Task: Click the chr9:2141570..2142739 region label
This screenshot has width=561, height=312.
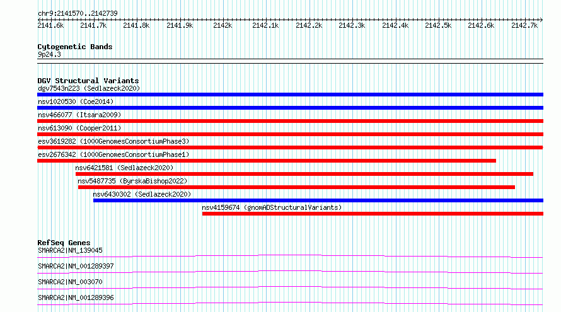Action: coord(78,13)
